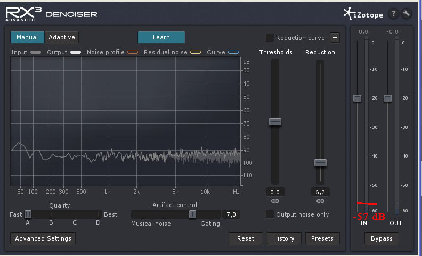Click the Reset button
422x256 pixels.
[246, 238]
